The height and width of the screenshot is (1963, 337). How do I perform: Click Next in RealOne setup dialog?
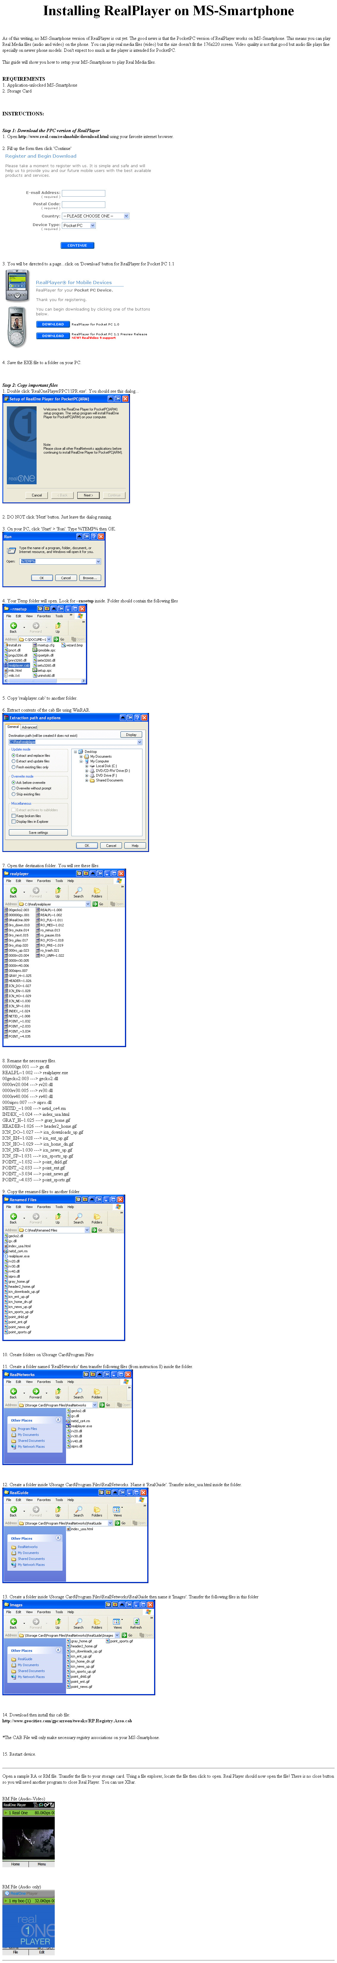click(88, 495)
